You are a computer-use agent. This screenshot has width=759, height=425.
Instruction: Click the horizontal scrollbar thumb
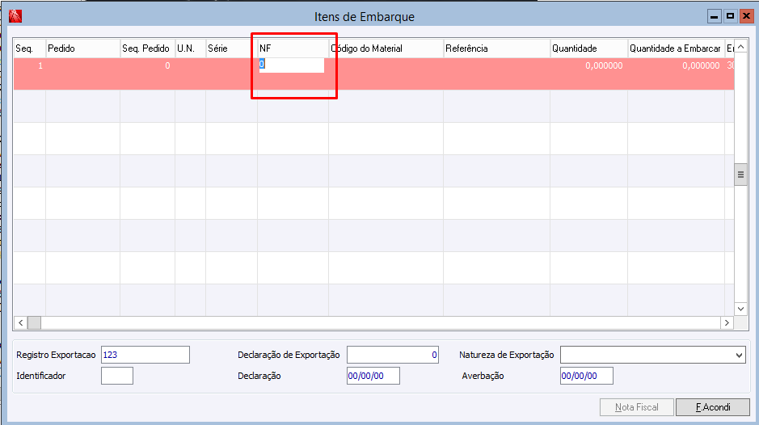[34, 322]
